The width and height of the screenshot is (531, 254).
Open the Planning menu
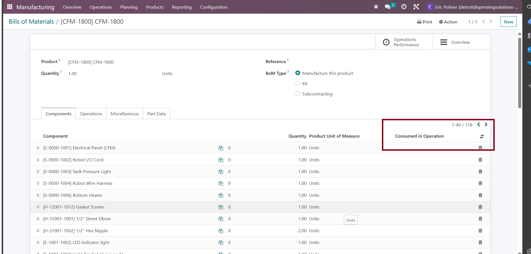[129, 7]
